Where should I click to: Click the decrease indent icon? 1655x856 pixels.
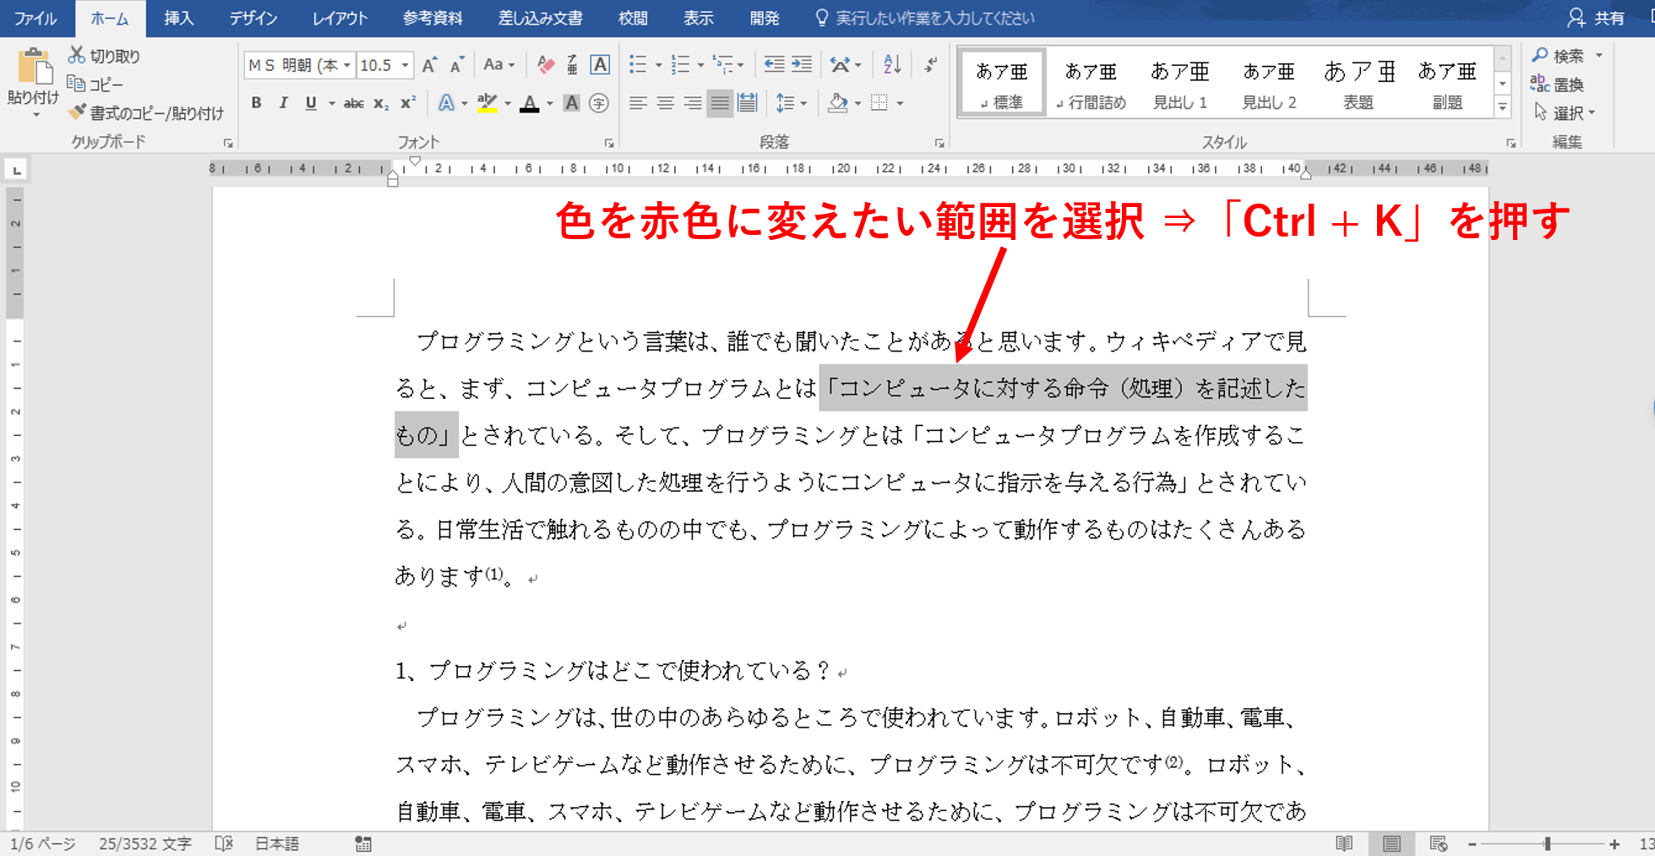point(774,64)
